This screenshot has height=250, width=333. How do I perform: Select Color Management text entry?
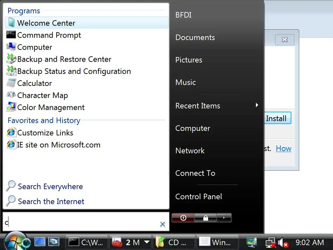tap(51, 107)
